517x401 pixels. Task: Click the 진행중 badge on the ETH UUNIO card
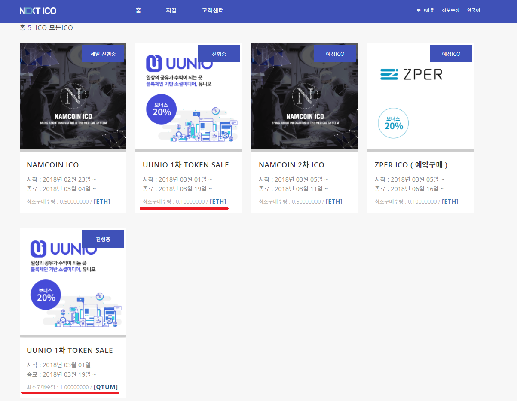[x=219, y=54]
